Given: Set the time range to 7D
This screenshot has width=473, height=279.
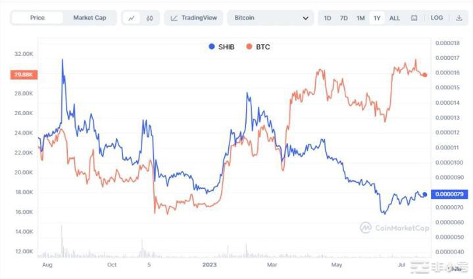Looking at the screenshot, I should click(x=344, y=18).
